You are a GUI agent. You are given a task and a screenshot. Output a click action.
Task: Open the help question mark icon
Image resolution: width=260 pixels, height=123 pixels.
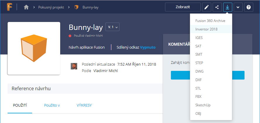click(x=249, y=7)
